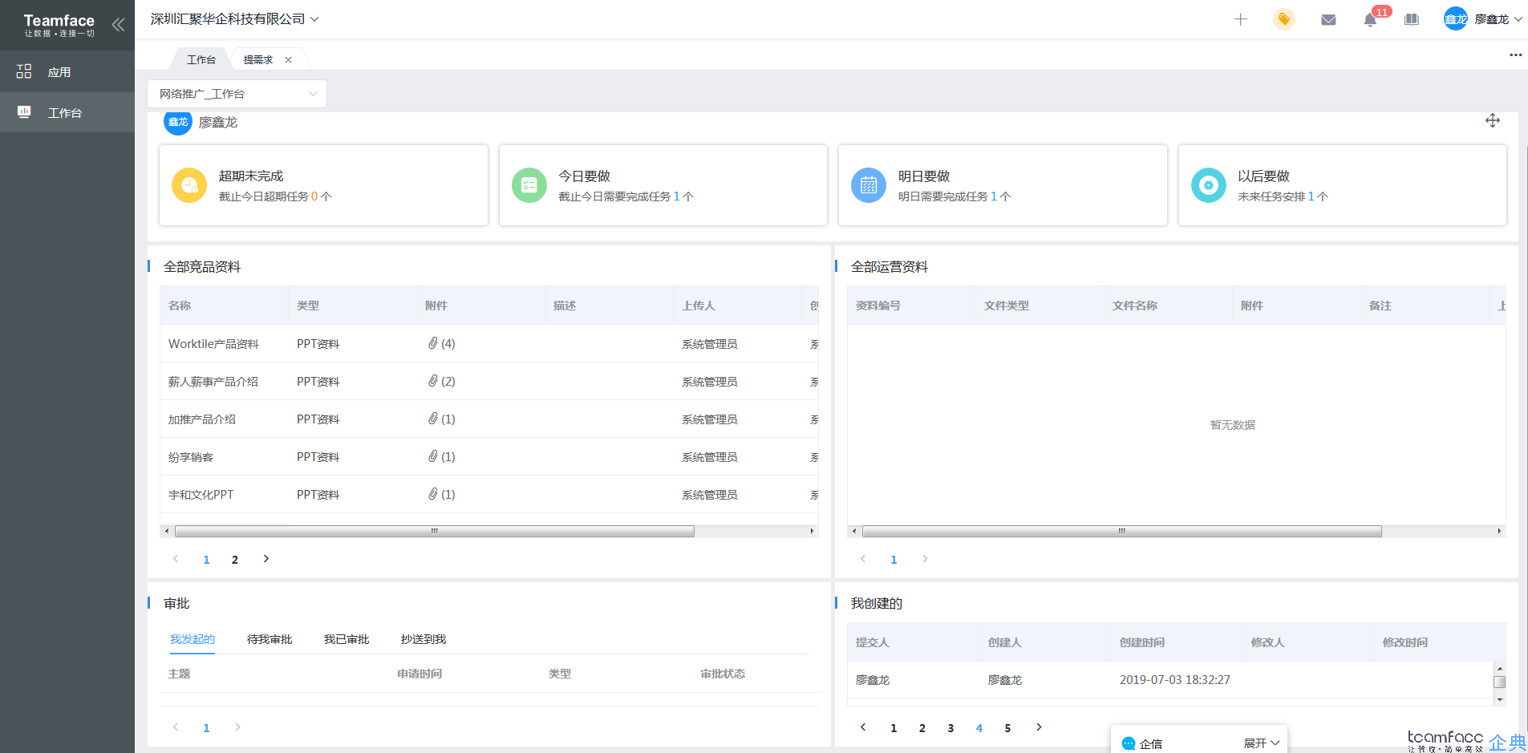Viewport: 1528px width, 753px height.
Task: Click vertical scrollbar down arrow in 我创建的
Action: 1499,700
